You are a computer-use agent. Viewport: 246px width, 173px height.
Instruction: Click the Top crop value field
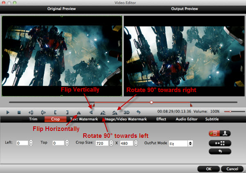pos(58,143)
